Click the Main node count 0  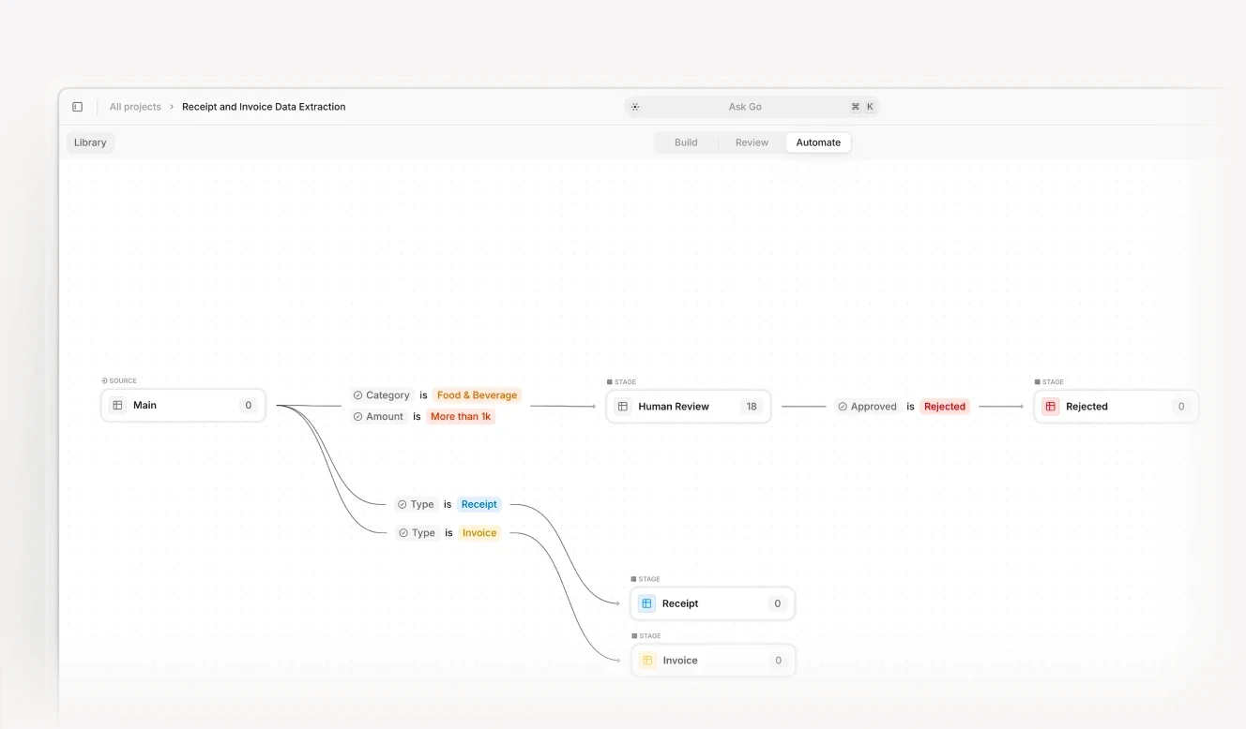coord(249,406)
